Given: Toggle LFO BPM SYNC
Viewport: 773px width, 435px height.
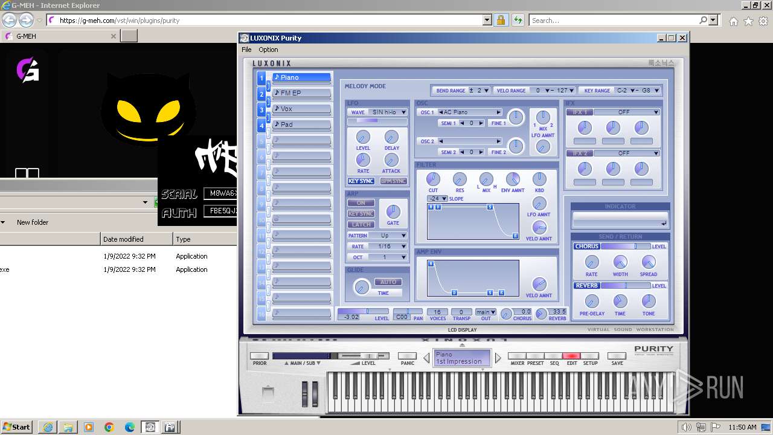Looking at the screenshot, I should tap(394, 181).
